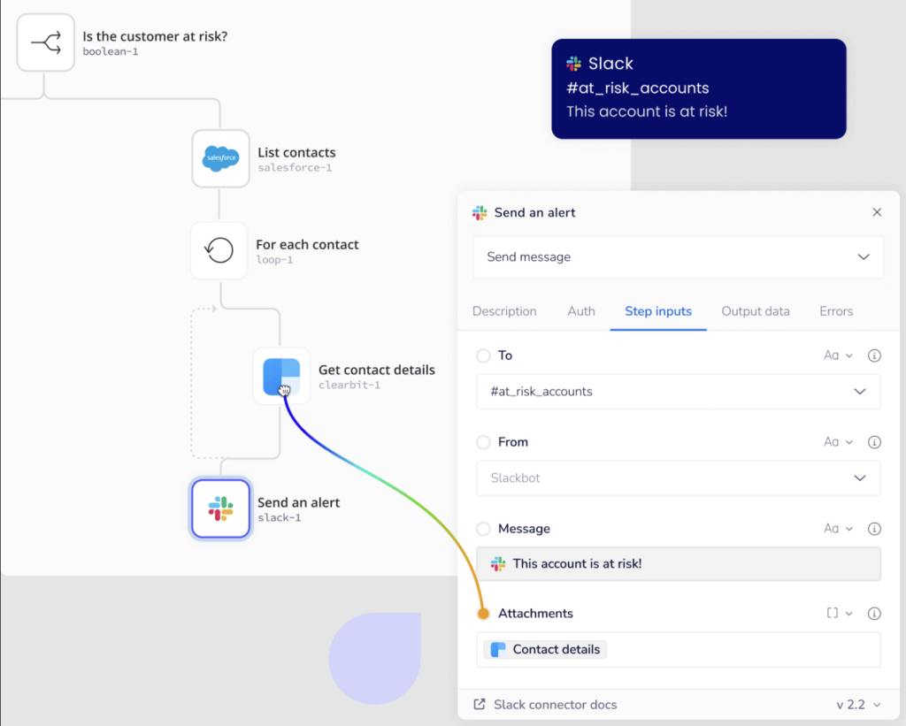906x726 pixels.
Task: Click the Slack notification preview card
Action: (x=699, y=89)
